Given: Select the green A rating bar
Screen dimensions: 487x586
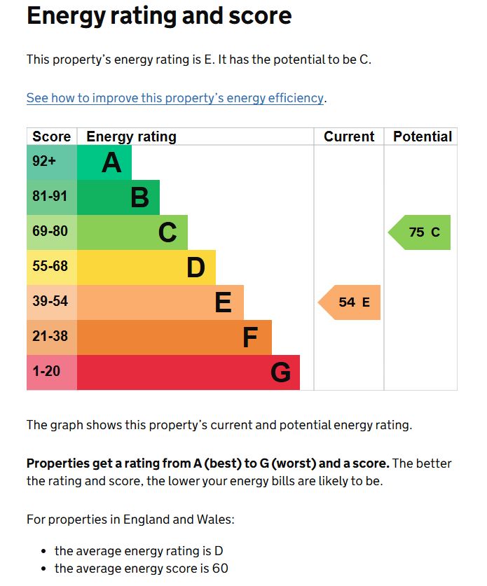Looking at the screenshot, I should 104,162.
